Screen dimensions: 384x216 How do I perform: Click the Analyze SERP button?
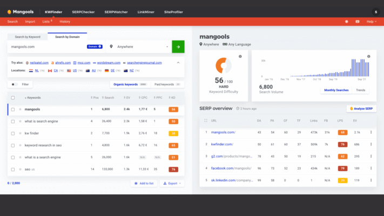click(361, 109)
